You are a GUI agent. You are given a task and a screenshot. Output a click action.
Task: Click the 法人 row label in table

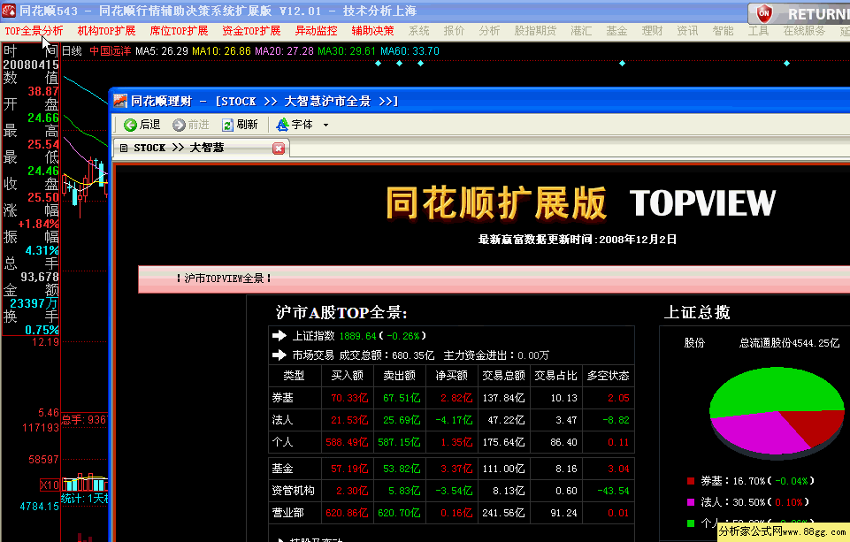pyautogui.click(x=282, y=420)
